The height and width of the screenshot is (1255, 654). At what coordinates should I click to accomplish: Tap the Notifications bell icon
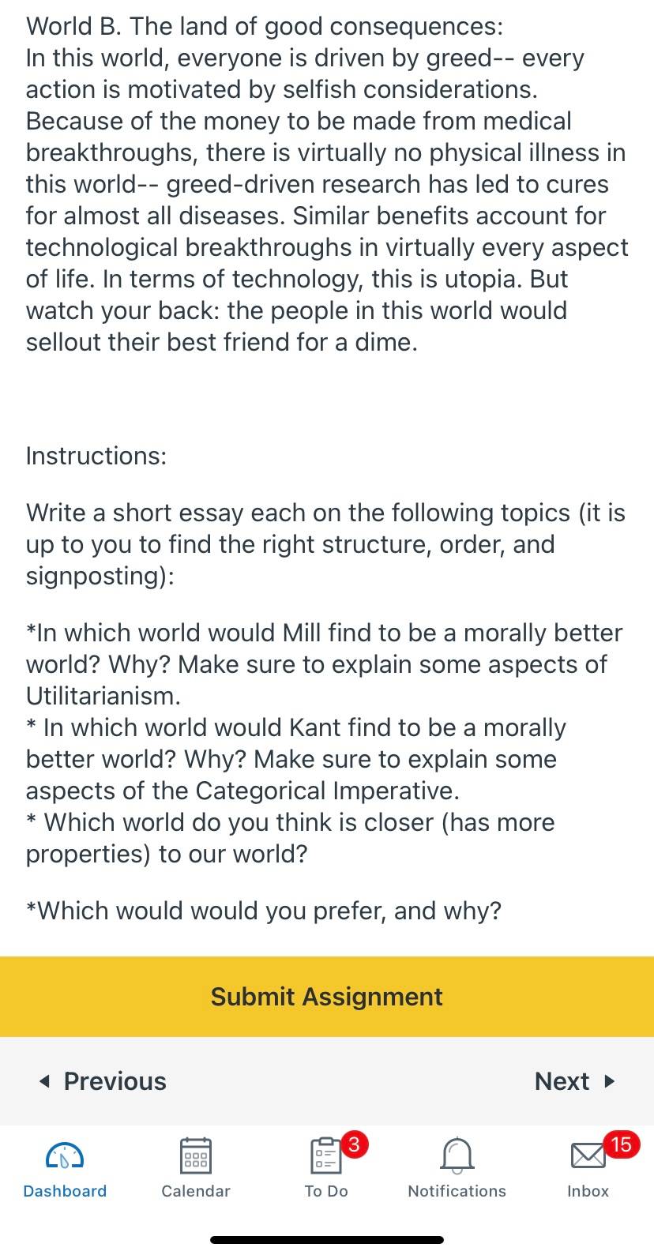click(x=457, y=1156)
